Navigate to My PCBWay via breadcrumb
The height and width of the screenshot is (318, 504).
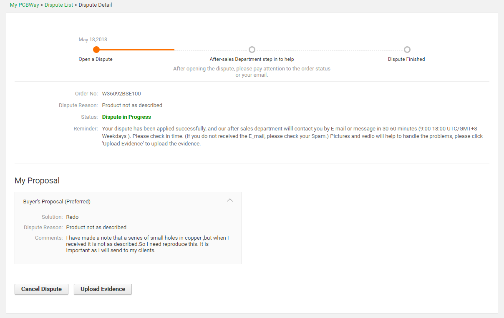(24, 5)
